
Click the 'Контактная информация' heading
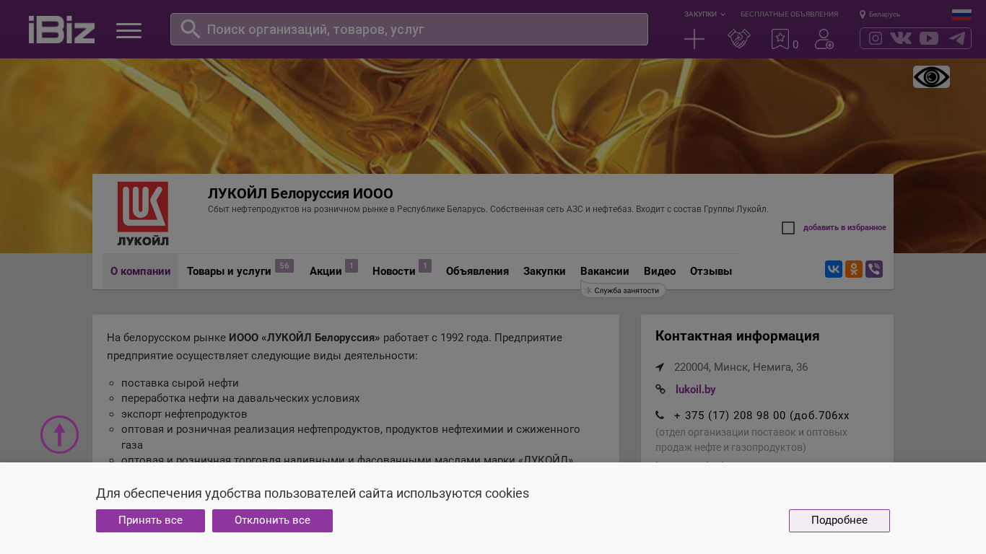coord(737,336)
